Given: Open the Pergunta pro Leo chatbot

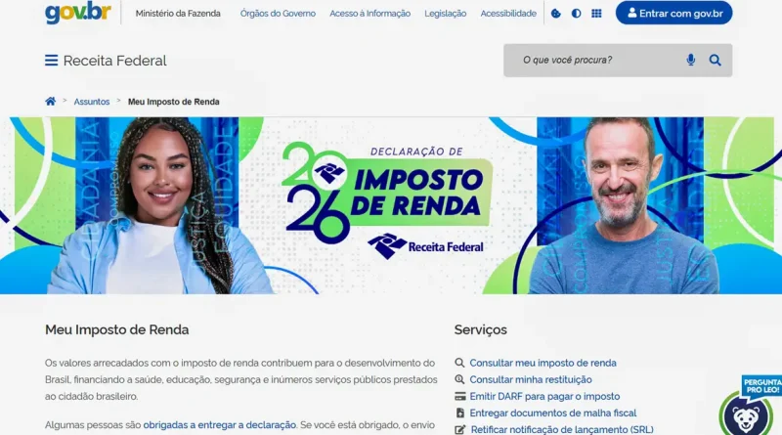Looking at the screenshot, I should pos(749,406).
